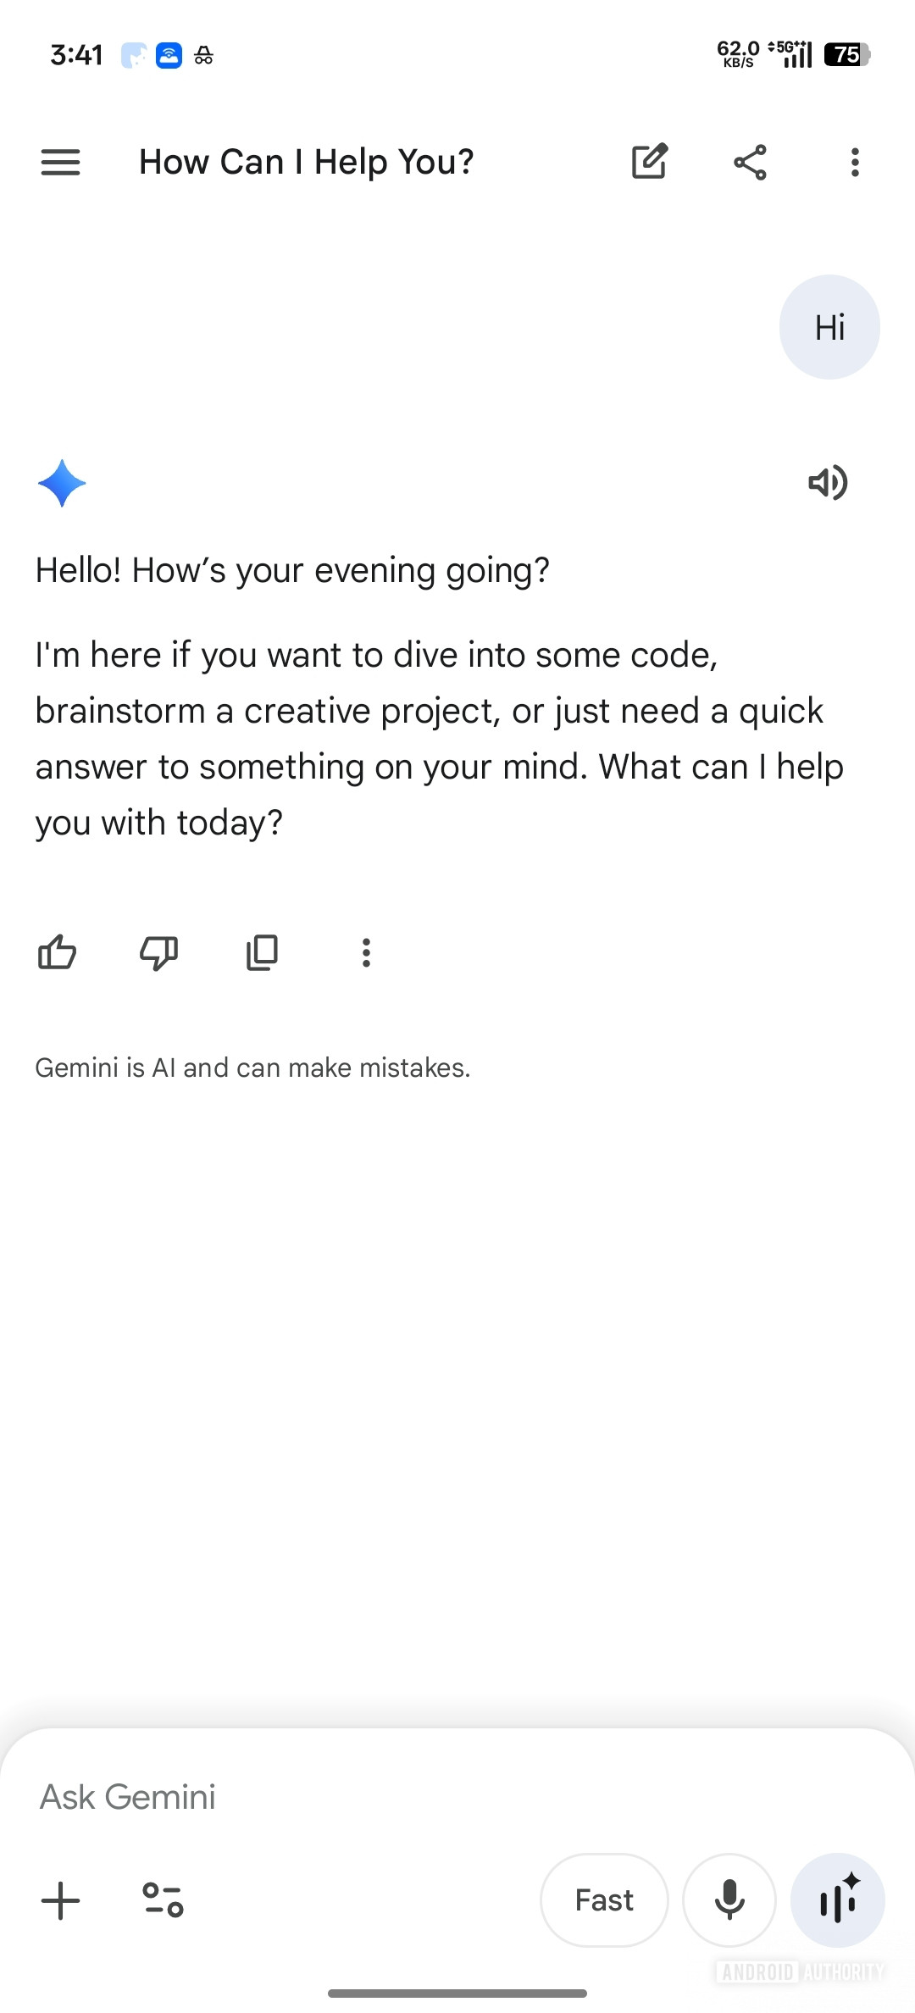Open top-right overflow options menu
The height and width of the screenshot is (2013, 915).
(x=855, y=162)
